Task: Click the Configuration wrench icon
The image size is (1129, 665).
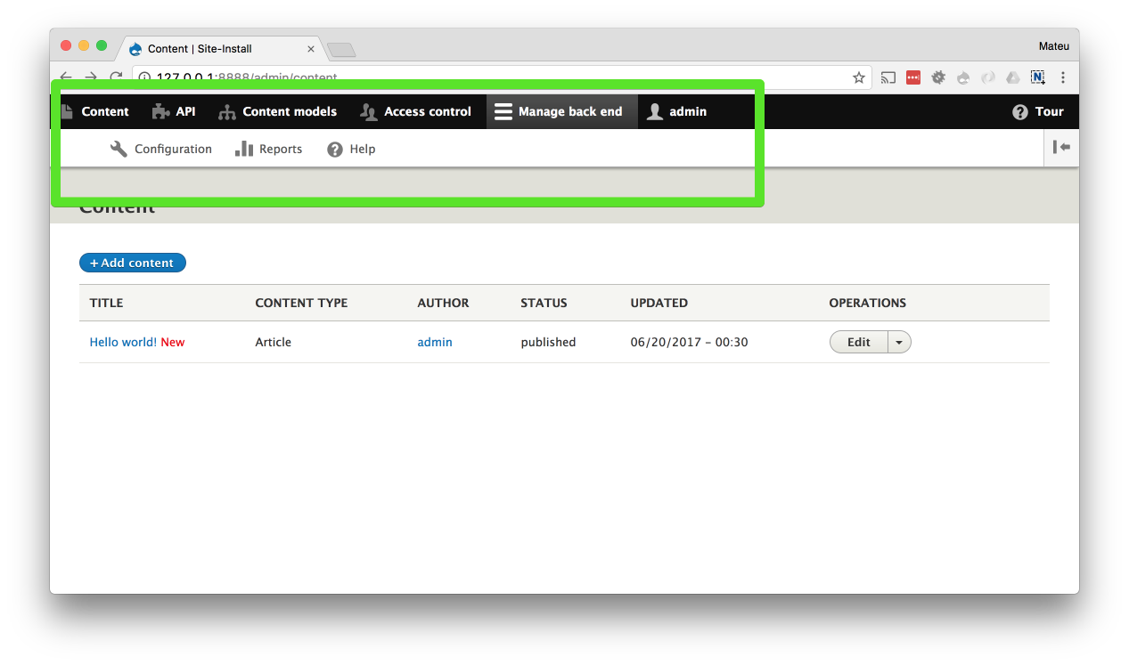Action: 118,149
